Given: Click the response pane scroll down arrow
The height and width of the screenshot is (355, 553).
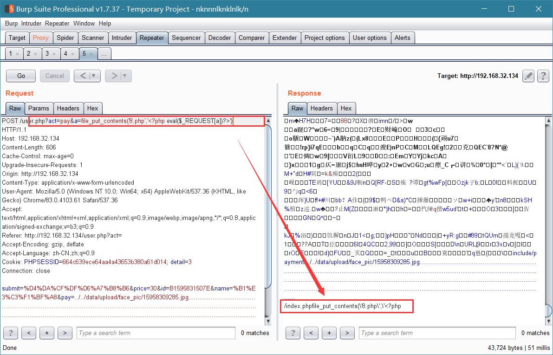Looking at the screenshot, I should pyautogui.click(x=548, y=321).
